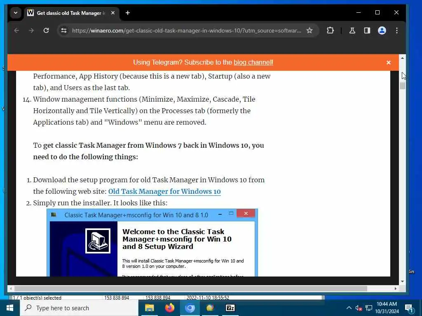Go back to the previous page

(16, 30)
